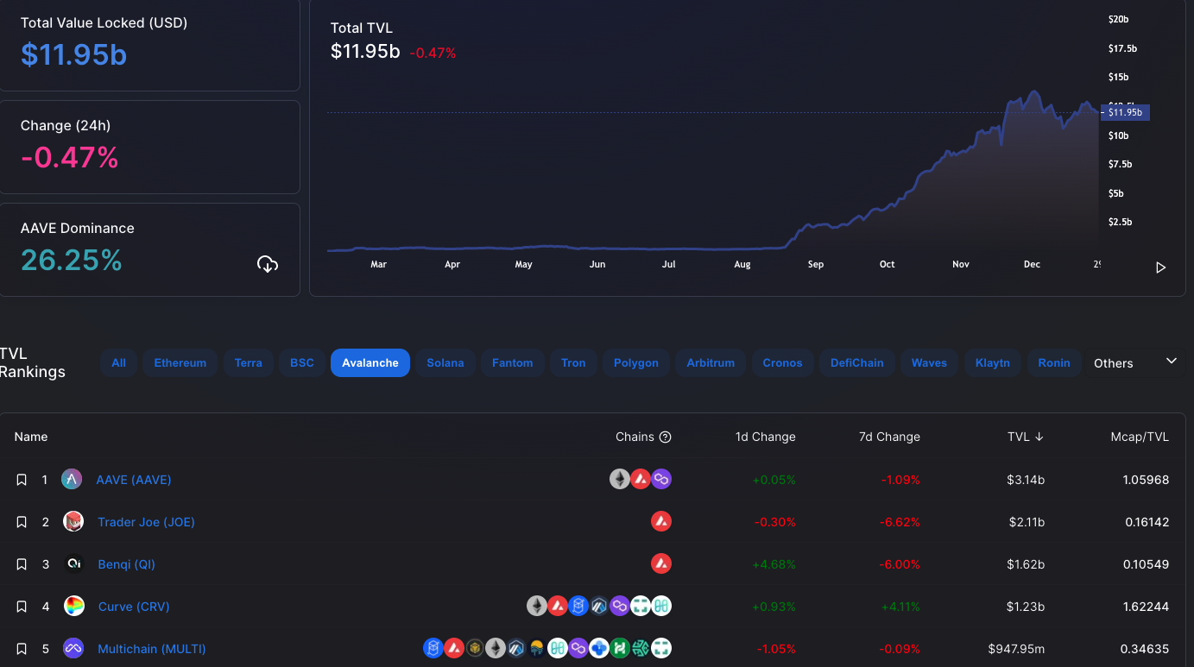
Task: Select the active Avalanche chain filter
Action: (370, 363)
